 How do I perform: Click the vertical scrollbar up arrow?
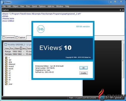click(x=123, y=42)
